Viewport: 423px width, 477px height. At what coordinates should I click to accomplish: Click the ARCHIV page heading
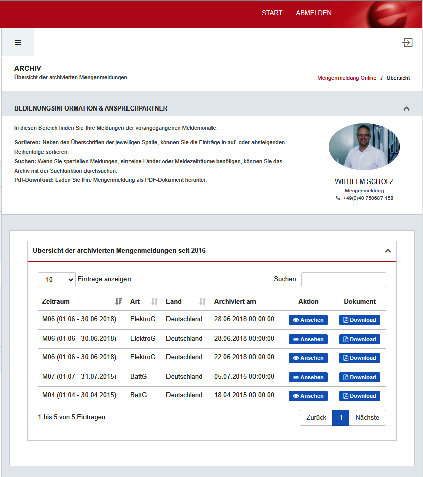click(28, 68)
